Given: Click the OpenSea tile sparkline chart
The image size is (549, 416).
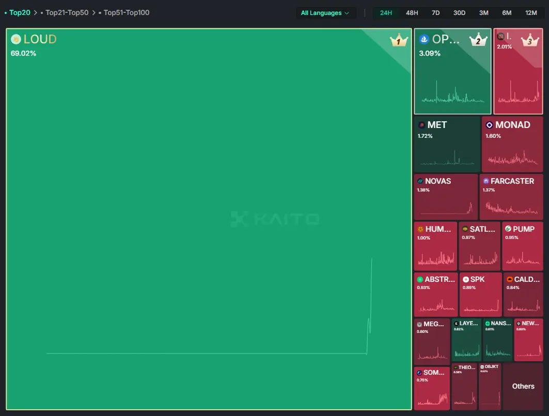Looking at the screenshot, I should 453,92.
